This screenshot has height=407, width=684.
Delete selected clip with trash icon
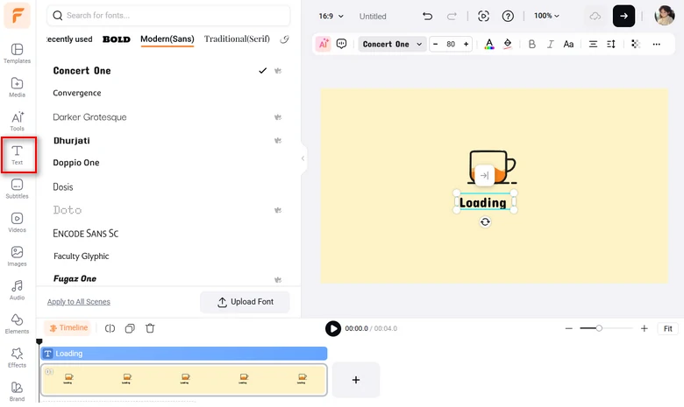(150, 328)
